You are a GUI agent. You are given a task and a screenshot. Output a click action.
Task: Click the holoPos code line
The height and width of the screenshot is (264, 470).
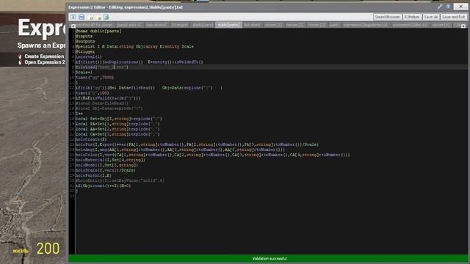click(x=197, y=144)
